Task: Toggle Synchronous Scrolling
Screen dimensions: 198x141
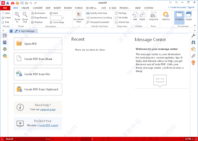Action: [99, 18]
